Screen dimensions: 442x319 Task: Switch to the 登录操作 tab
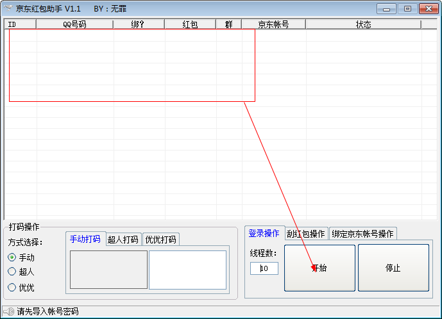pos(264,233)
